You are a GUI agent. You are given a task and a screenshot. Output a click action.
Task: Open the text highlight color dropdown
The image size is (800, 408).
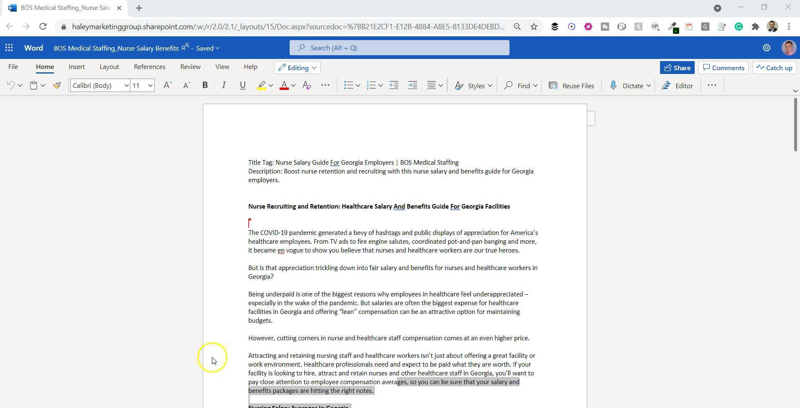click(270, 85)
